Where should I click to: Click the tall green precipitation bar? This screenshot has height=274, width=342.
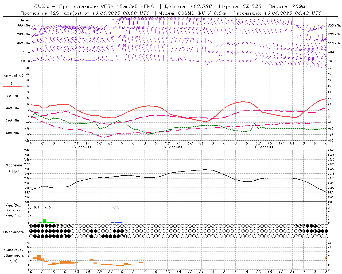coord(44,221)
